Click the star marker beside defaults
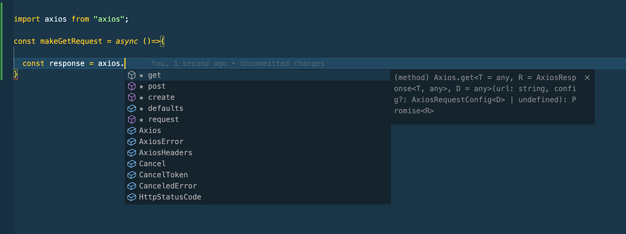 [x=141, y=109]
